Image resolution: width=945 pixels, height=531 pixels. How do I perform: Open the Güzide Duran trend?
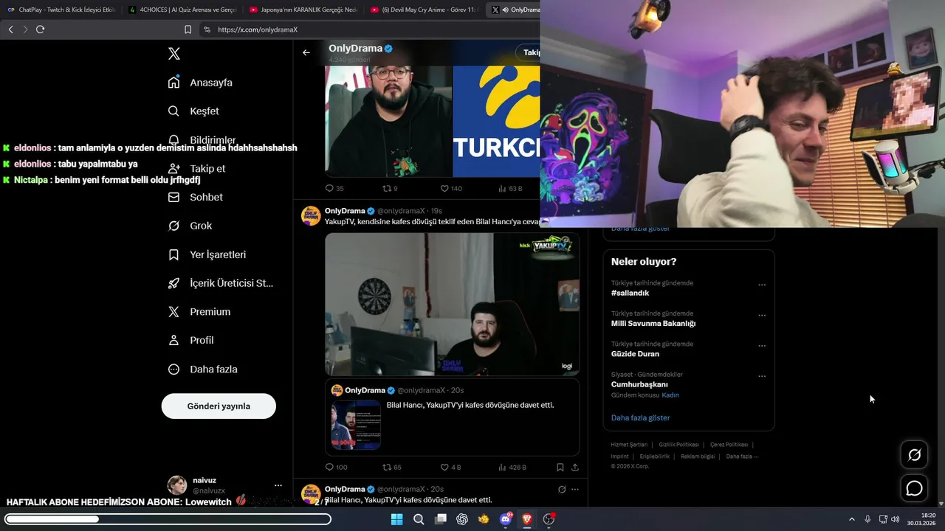click(x=635, y=354)
